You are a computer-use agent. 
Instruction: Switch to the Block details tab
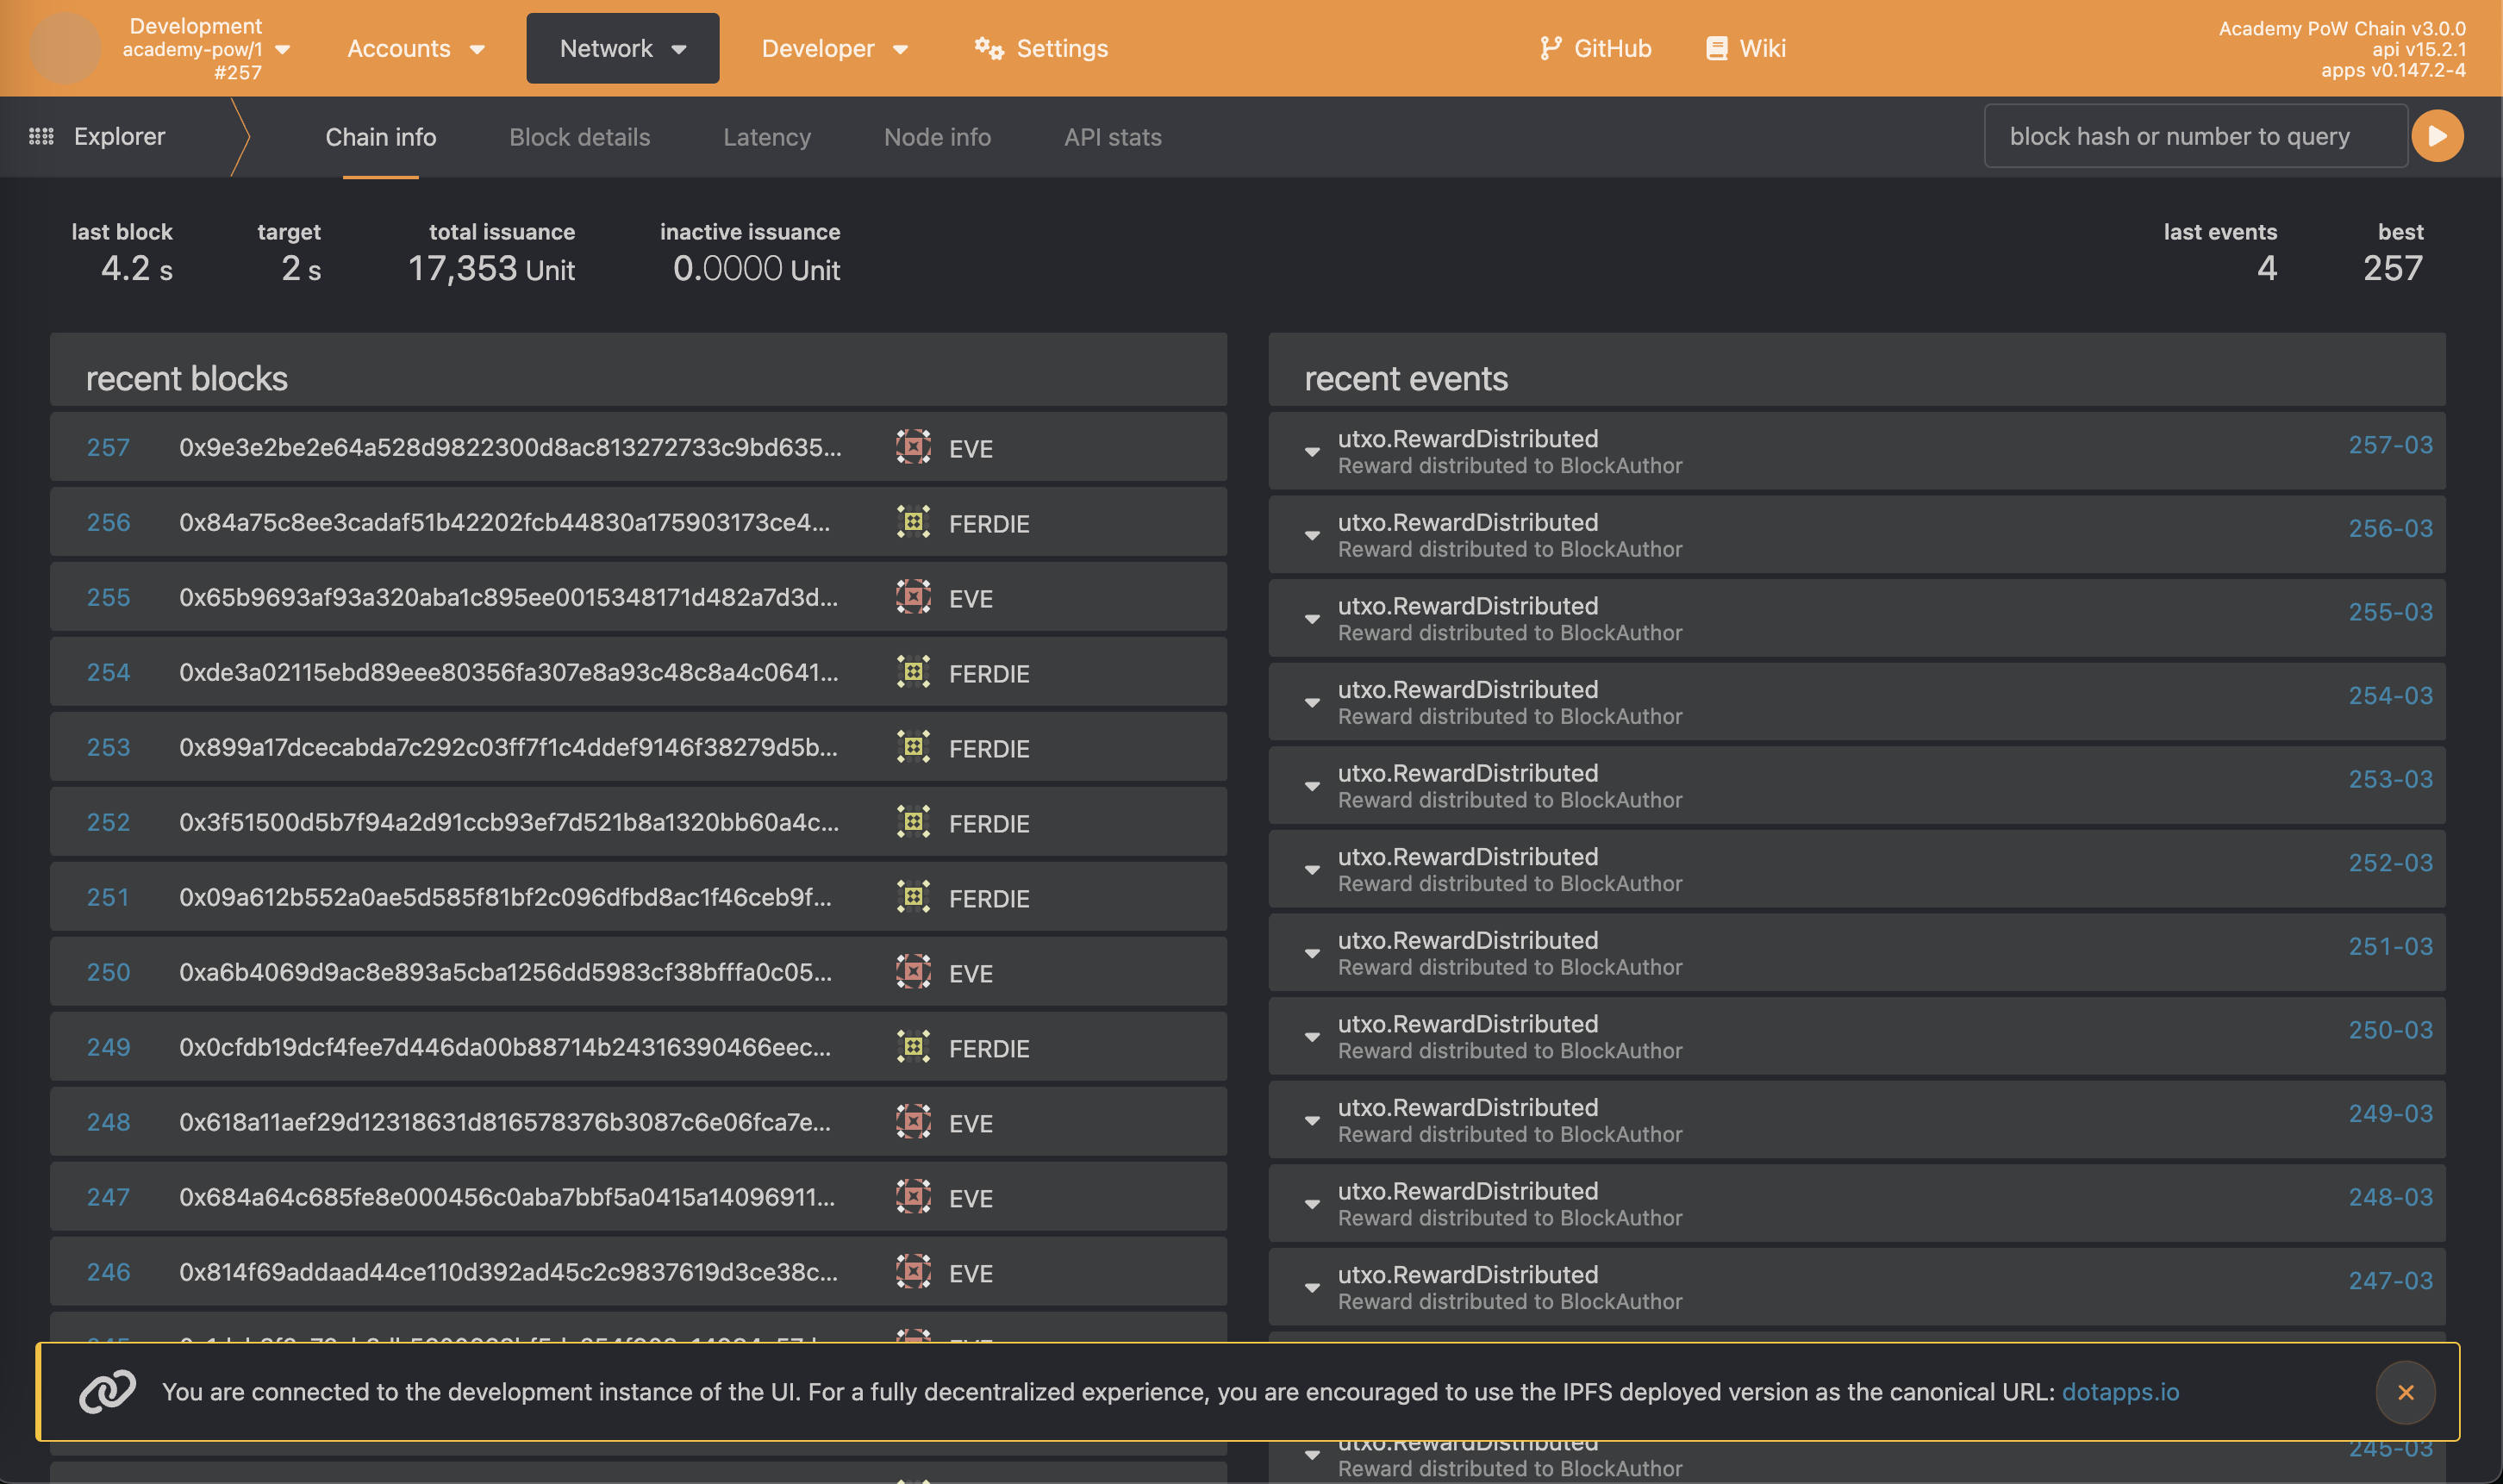coord(579,137)
